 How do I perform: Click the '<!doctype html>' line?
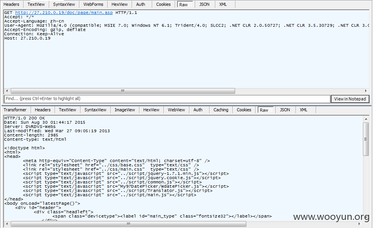click(24, 148)
